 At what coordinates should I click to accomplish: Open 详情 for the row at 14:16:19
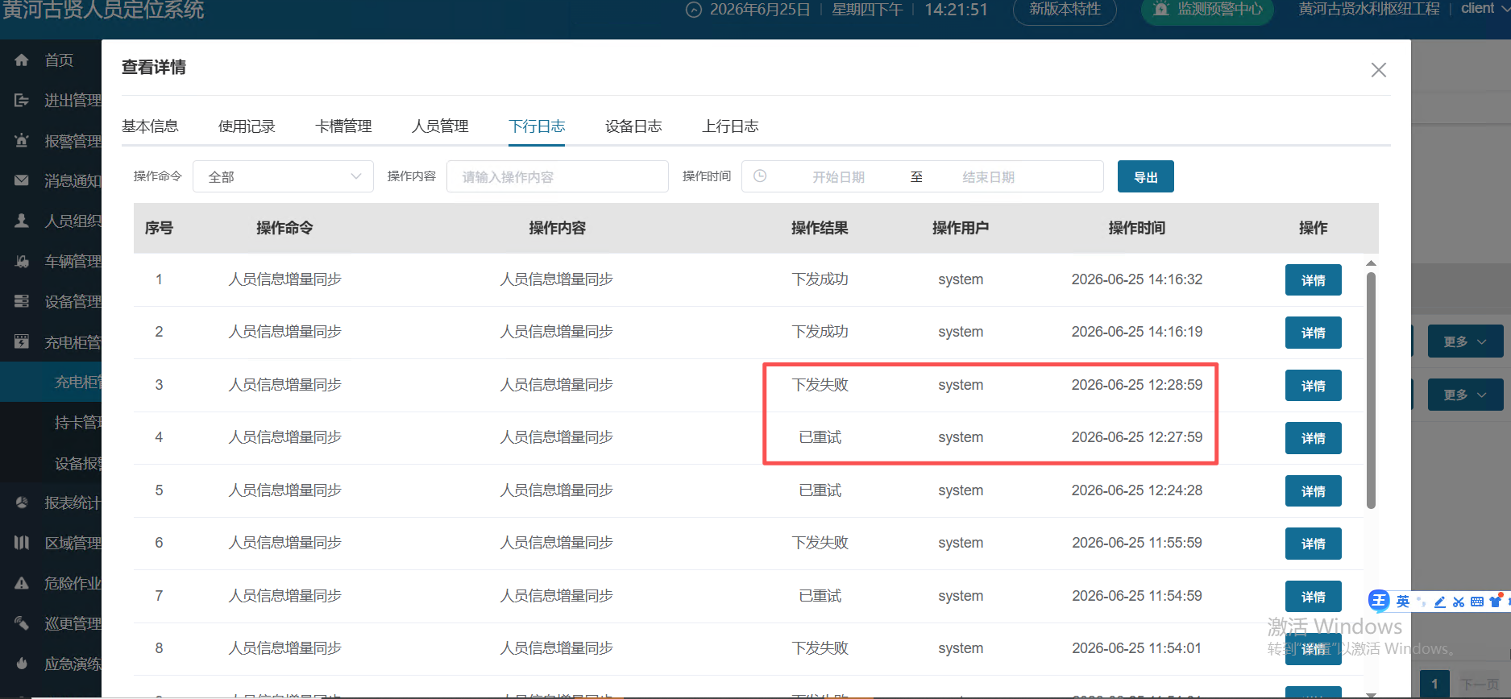click(x=1313, y=333)
